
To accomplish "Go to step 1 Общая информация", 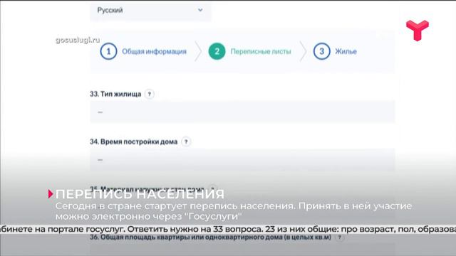I will 143,51.
